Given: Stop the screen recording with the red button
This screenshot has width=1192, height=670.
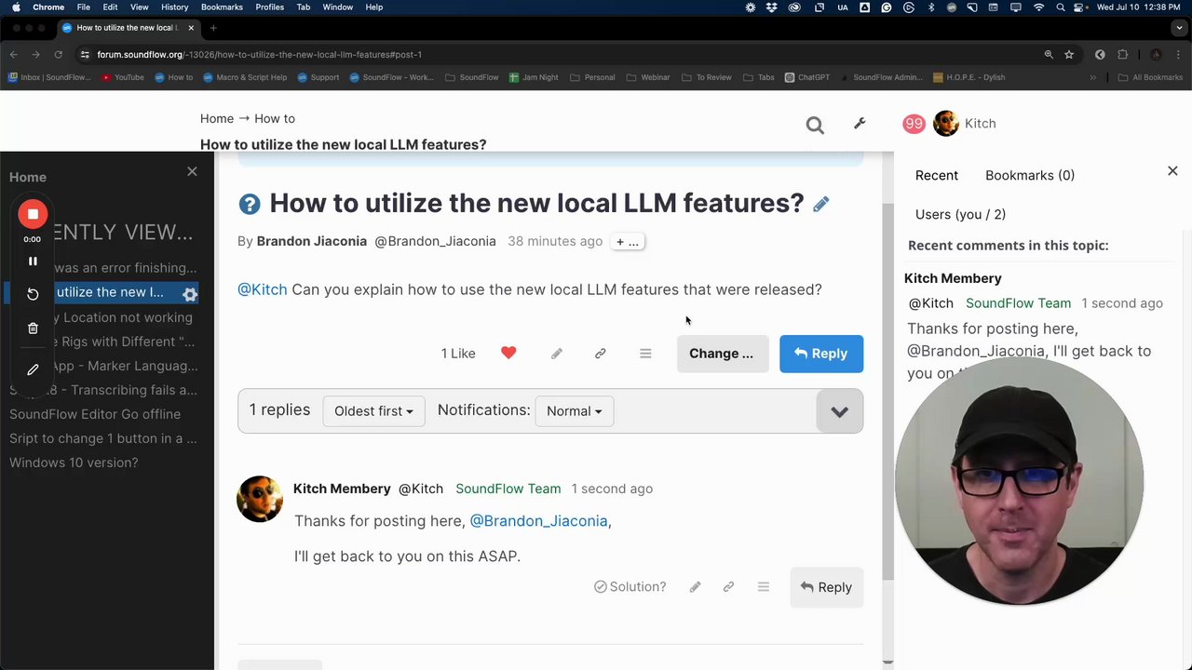Looking at the screenshot, I should coord(33,214).
